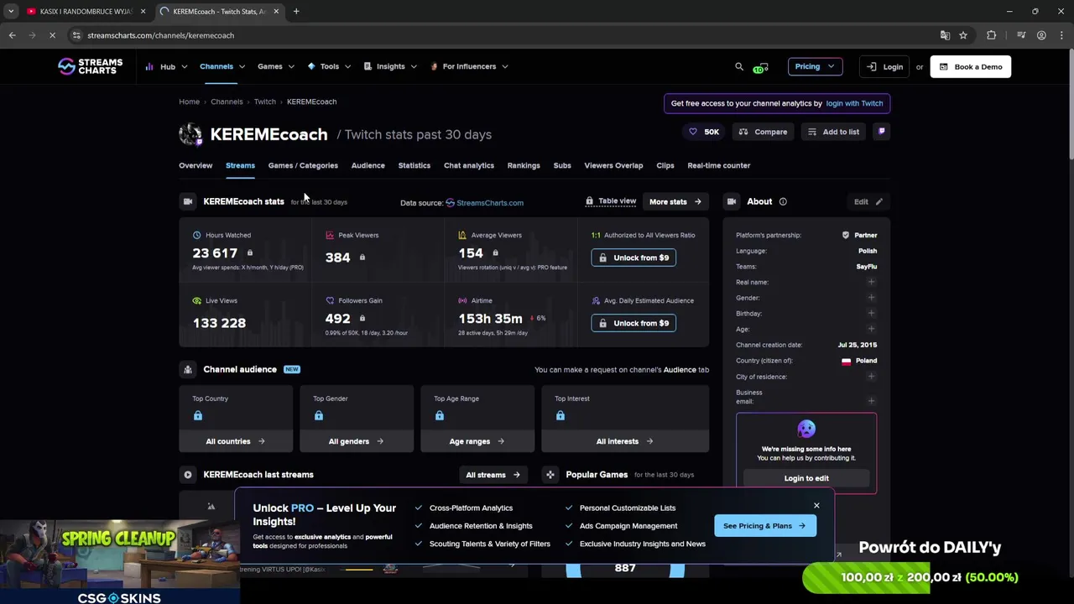Click the Top Age Range lock icon

[x=440, y=415]
